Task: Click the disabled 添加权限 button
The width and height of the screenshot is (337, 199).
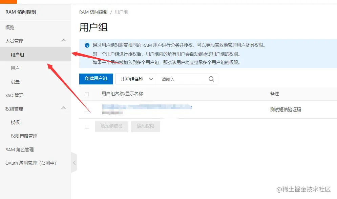Action: click(x=146, y=126)
